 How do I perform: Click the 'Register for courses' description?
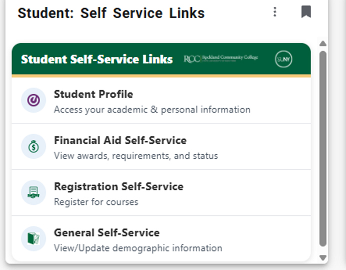[x=96, y=202]
